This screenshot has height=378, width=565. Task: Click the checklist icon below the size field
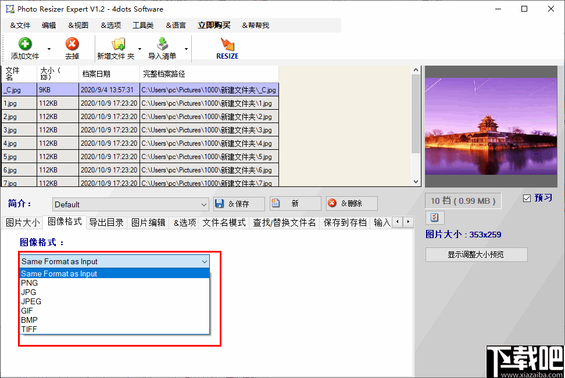pos(435,217)
